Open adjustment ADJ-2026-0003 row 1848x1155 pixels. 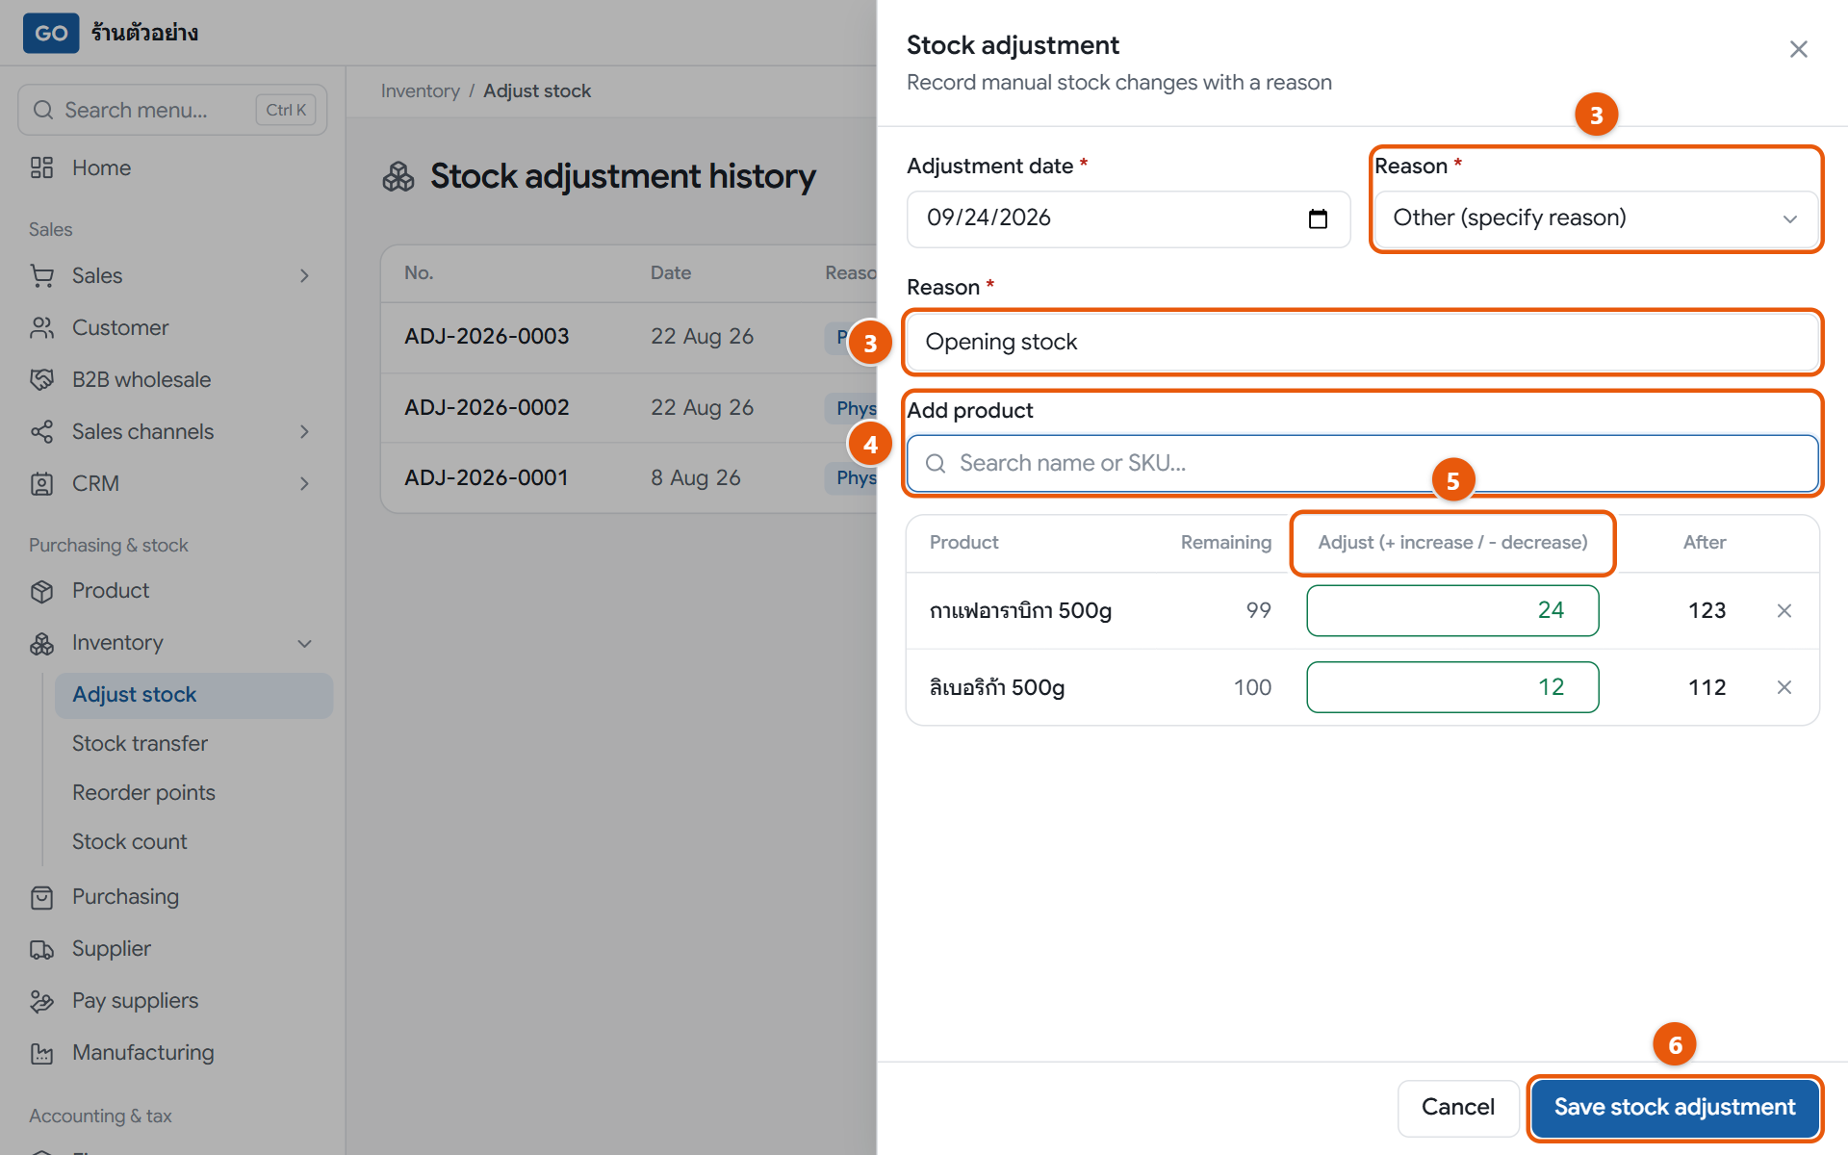(629, 337)
